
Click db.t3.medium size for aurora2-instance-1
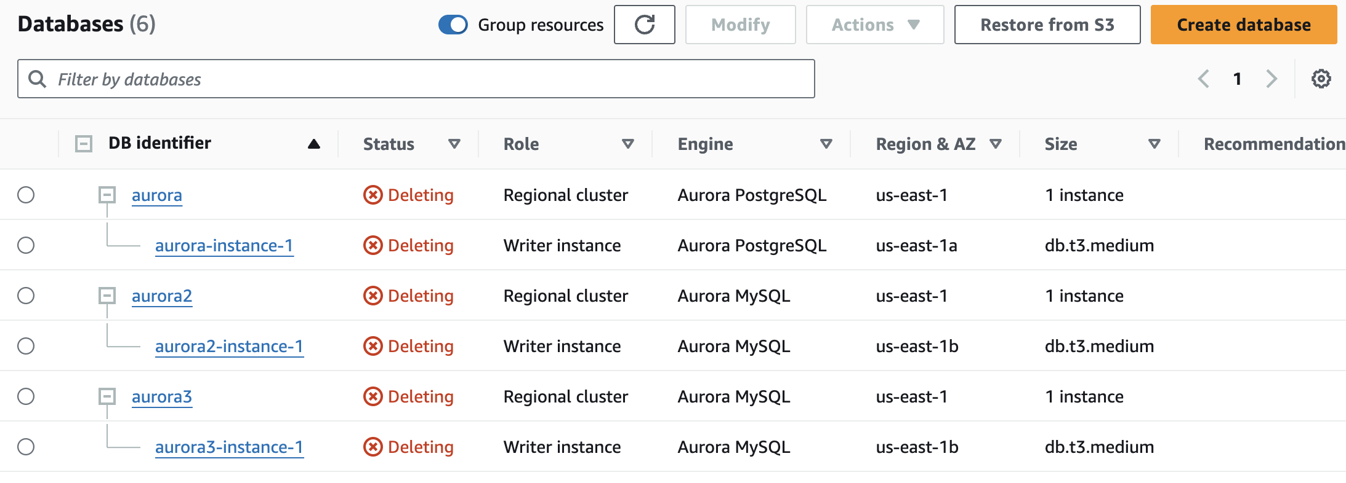point(1099,347)
